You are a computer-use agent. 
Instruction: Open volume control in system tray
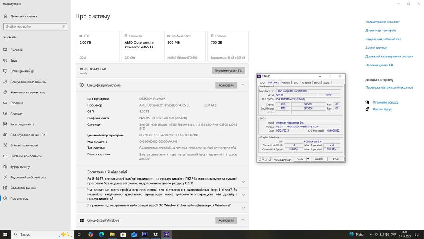387,234
